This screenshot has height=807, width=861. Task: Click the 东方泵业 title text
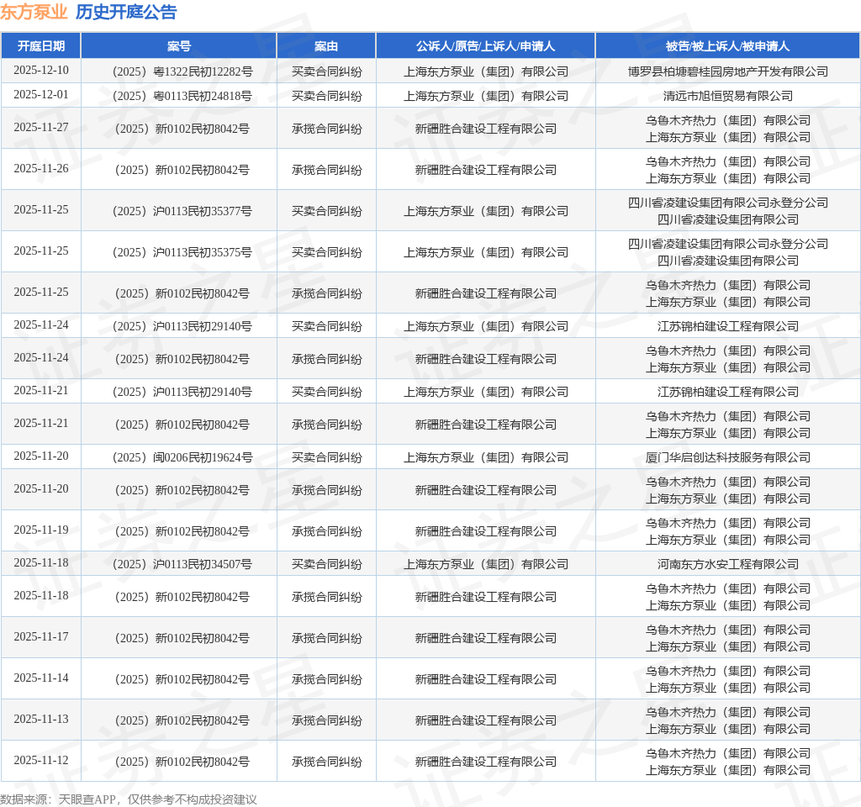pyautogui.click(x=34, y=12)
